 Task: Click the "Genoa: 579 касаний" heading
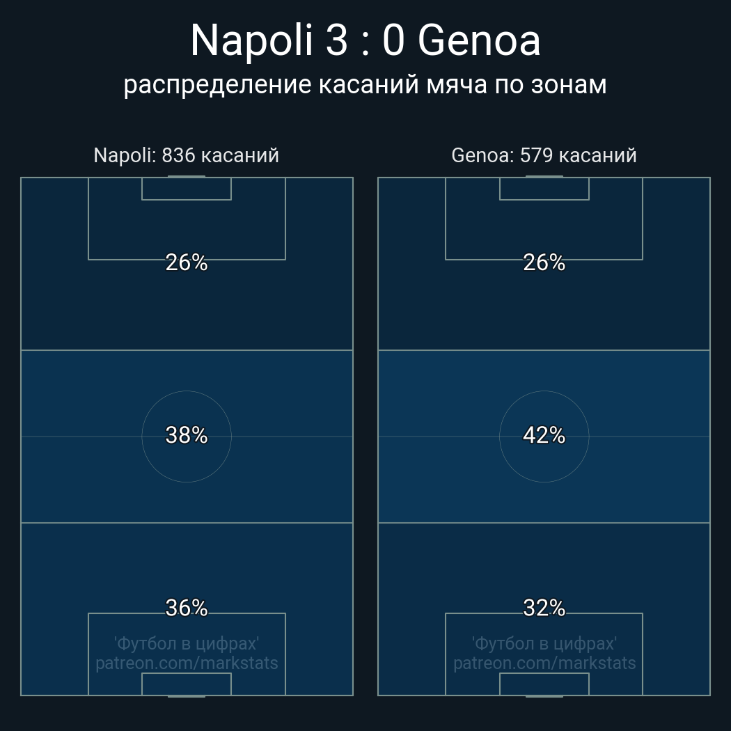point(544,155)
